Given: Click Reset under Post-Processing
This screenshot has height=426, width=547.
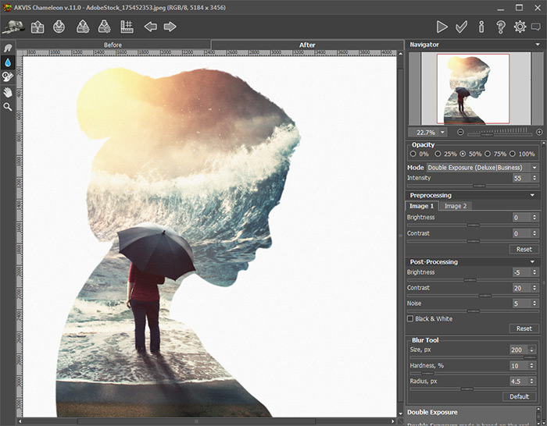Looking at the screenshot, I should click(x=524, y=328).
